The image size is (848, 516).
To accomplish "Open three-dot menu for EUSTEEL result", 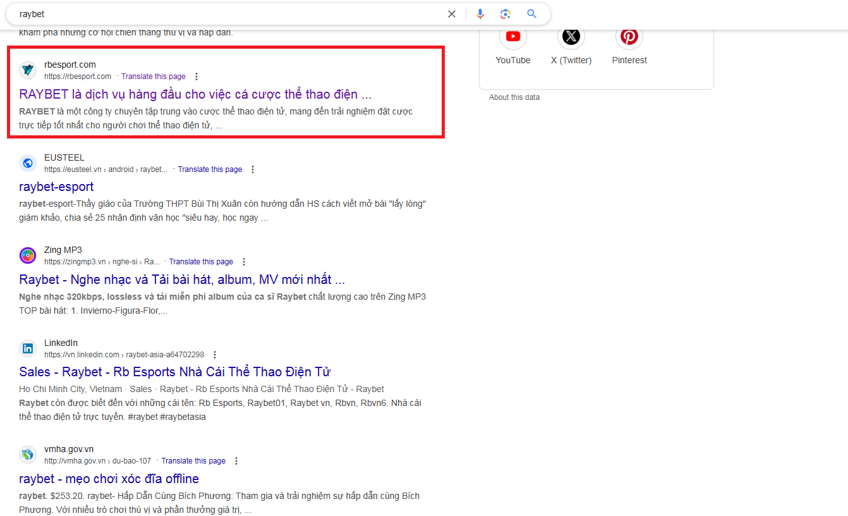I will (x=253, y=169).
